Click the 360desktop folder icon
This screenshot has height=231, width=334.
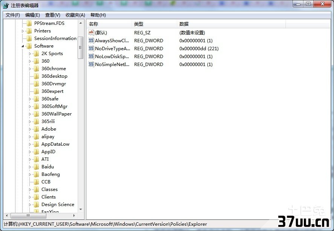coord(37,76)
